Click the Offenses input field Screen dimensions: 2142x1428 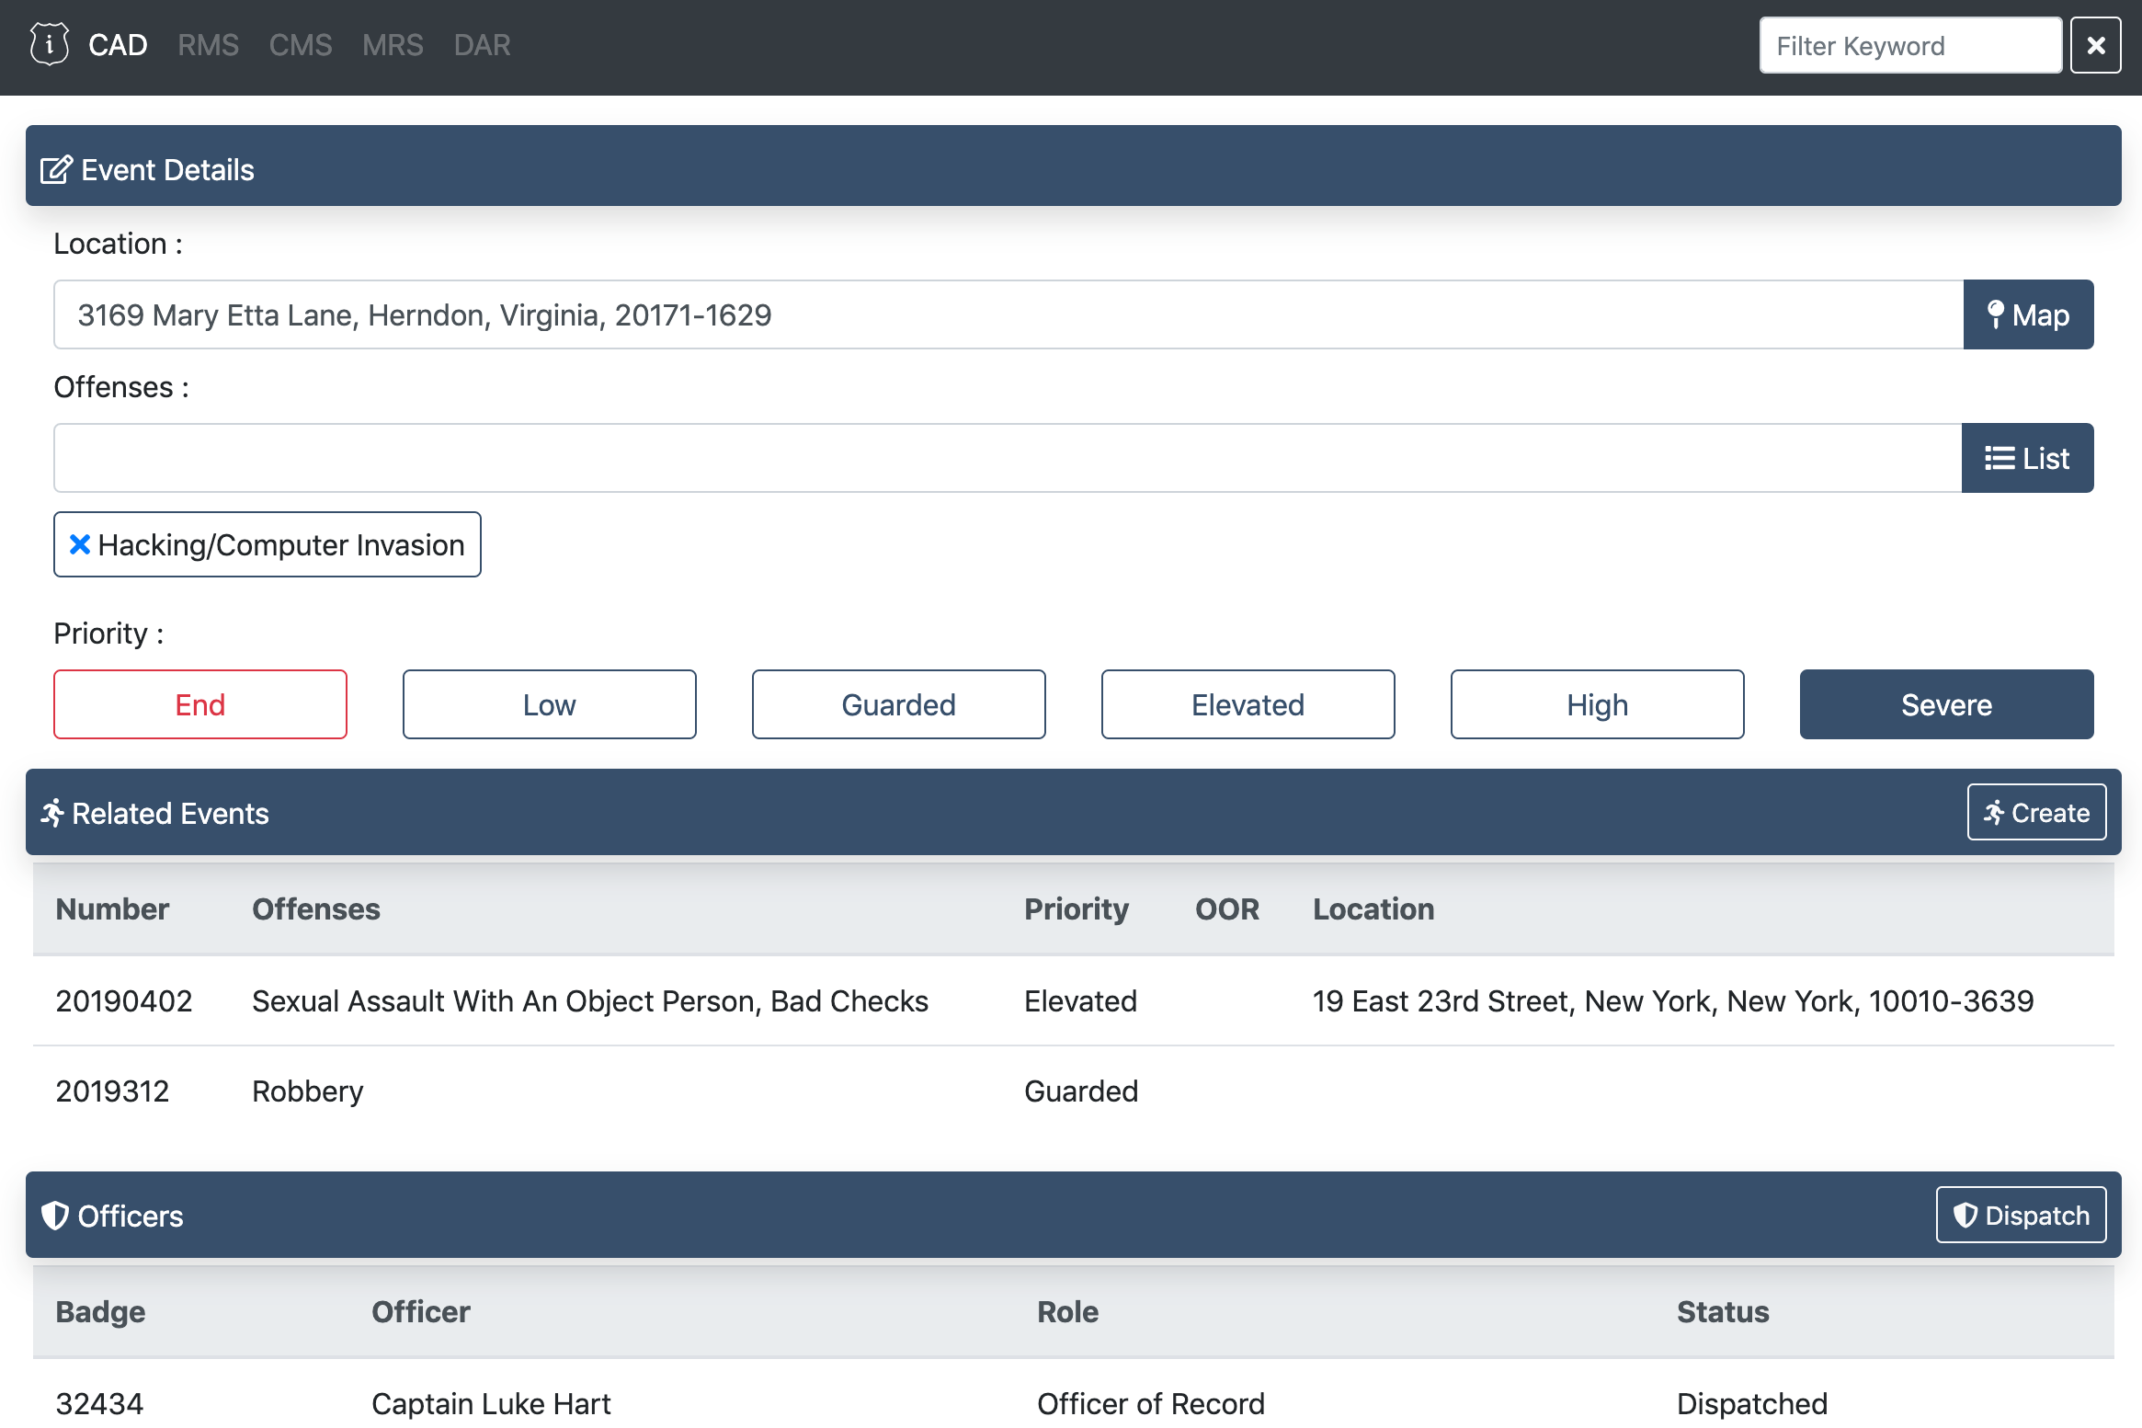tap(1007, 458)
